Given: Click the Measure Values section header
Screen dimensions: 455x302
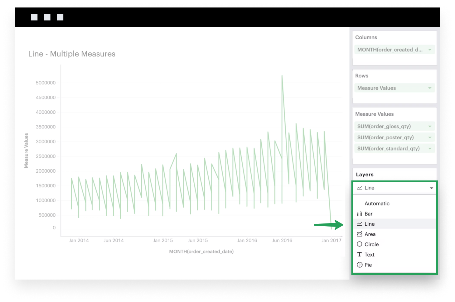Looking at the screenshot, I should click(374, 114).
